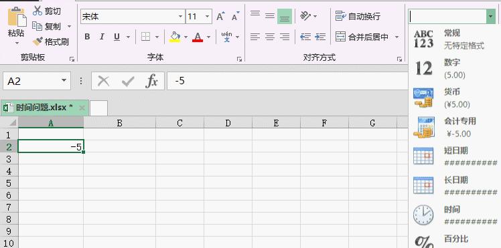Viewport: 501px width, 248px height.
Task: Select 长日期 long date format
Action: click(x=455, y=186)
